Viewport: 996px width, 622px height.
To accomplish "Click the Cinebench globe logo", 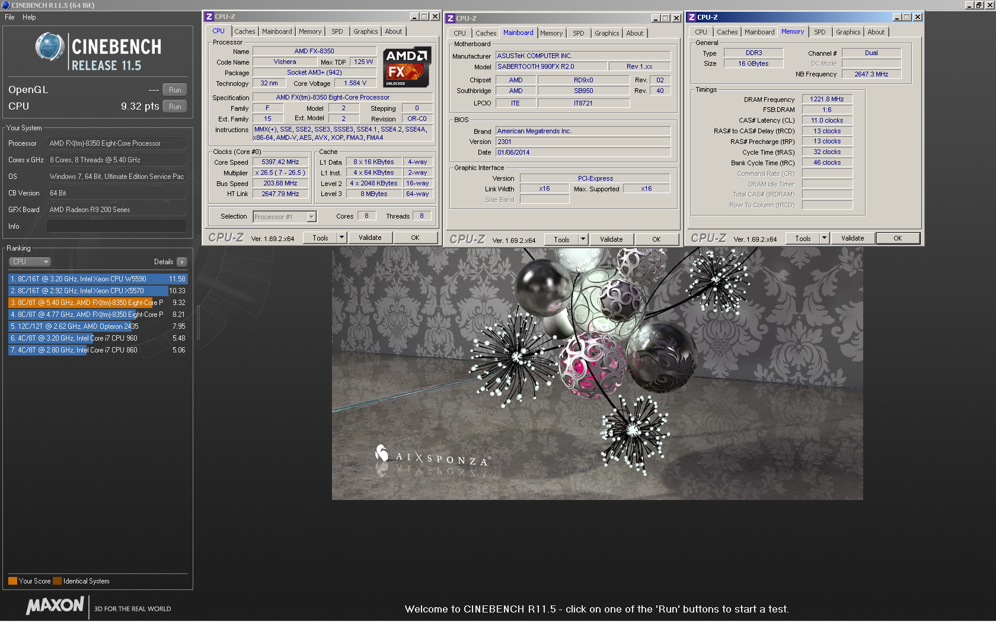I will pos(50,47).
